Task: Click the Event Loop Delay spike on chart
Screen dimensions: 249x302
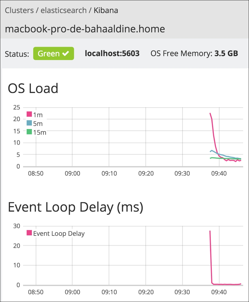Action: [x=210, y=231]
